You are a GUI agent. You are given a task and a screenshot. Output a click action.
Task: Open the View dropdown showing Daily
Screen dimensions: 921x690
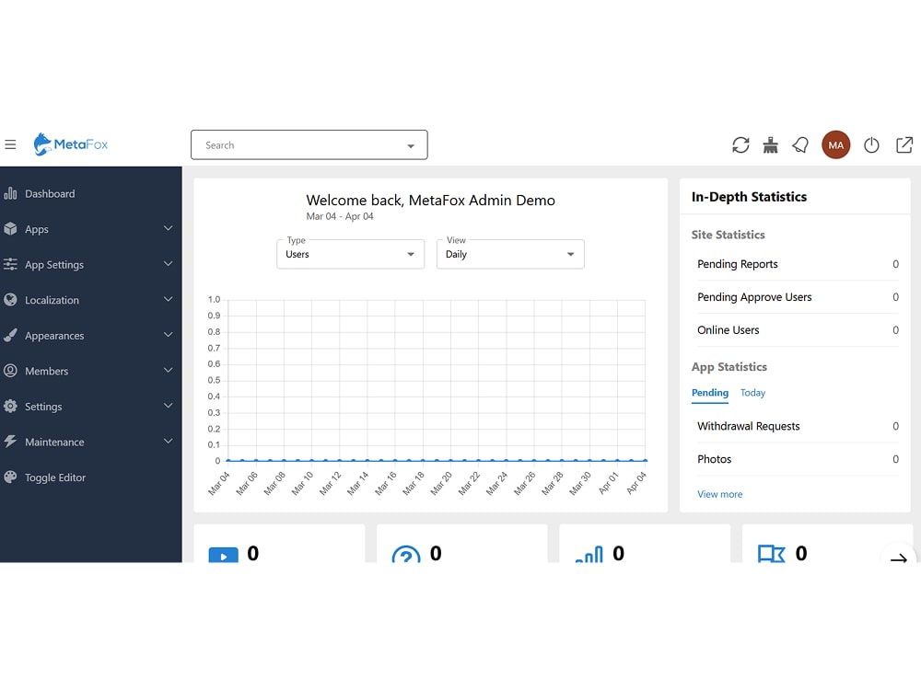coord(510,254)
